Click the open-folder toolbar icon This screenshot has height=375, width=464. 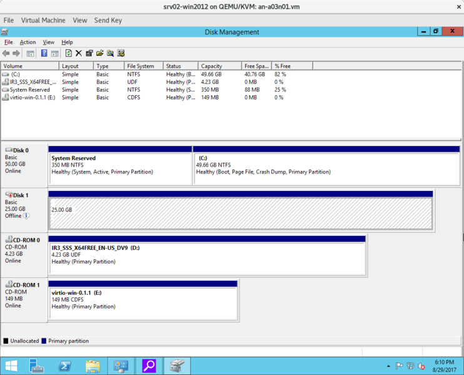100,53
